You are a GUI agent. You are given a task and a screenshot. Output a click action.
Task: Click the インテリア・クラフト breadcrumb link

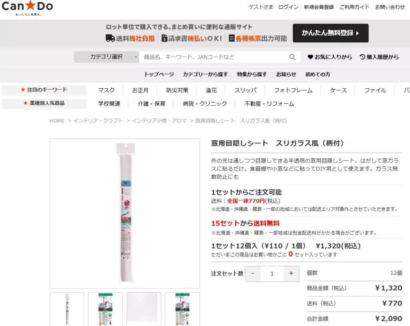pos(98,121)
